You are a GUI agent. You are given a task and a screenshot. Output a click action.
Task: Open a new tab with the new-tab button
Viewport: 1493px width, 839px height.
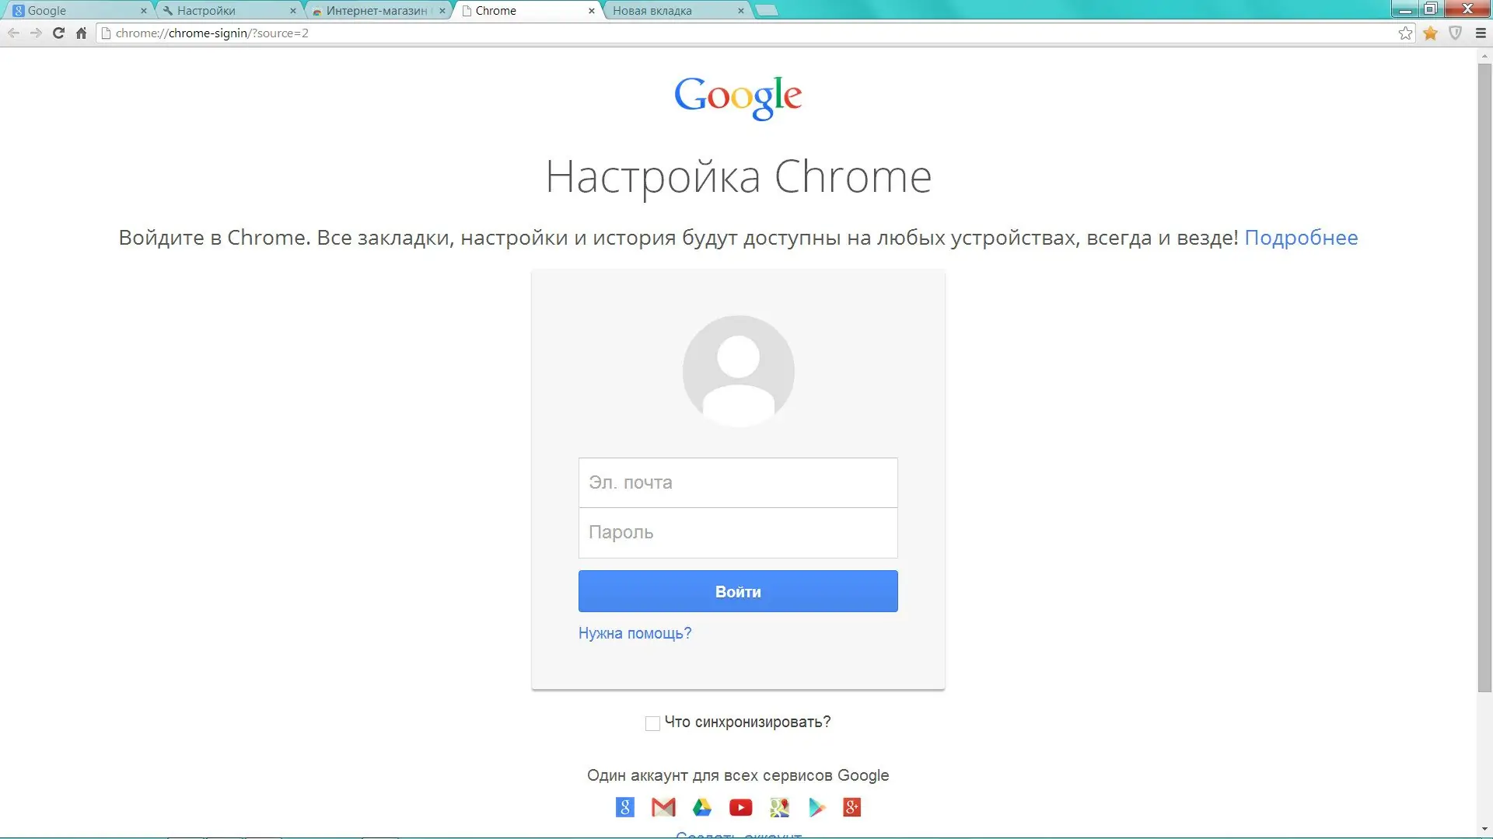coord(767,11)
